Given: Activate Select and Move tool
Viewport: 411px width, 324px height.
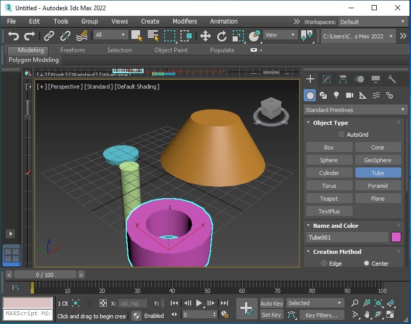Looking at the screenshot, I should (205, 36).
